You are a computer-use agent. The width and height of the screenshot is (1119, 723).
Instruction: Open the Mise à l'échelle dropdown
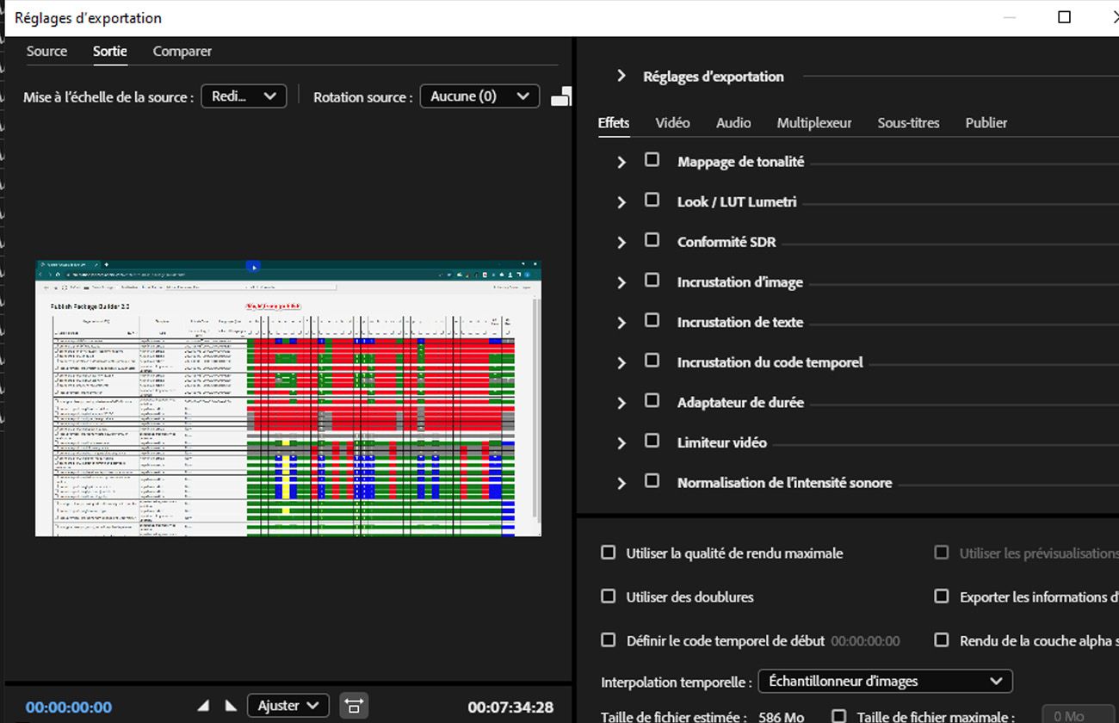[244, 96]
